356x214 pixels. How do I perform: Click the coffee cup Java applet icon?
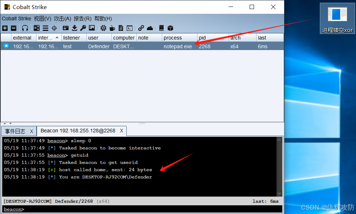point(112,28)
